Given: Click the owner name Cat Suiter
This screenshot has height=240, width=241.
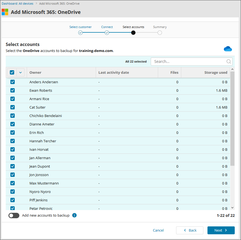Looking at the screenshot, I should (x=37, y=107).
